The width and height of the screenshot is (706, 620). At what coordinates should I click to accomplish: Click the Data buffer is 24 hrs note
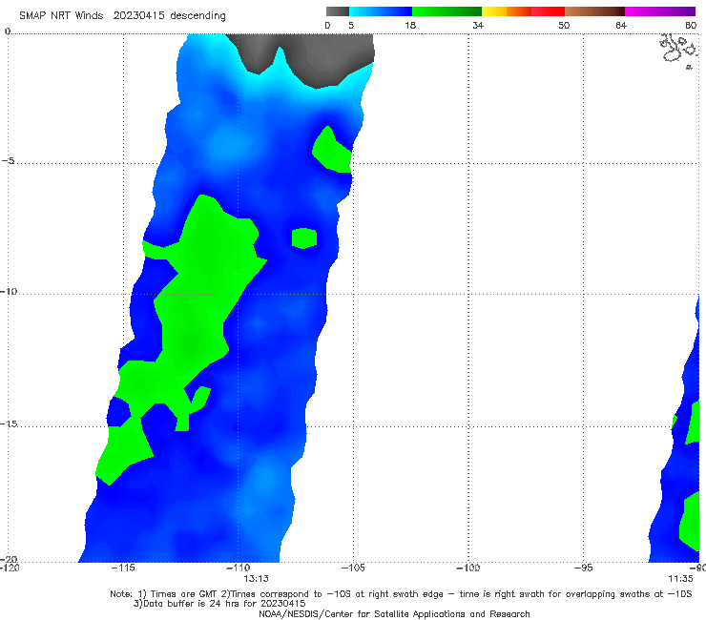219,604
